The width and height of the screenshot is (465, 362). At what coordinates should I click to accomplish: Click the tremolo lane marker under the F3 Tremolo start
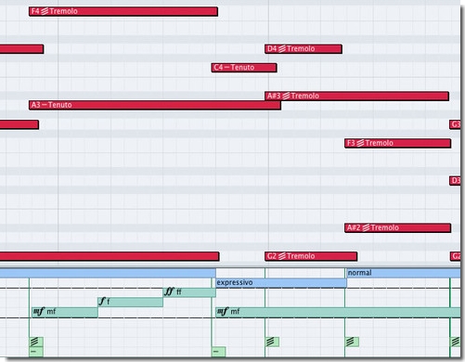[x=352, y=342]
